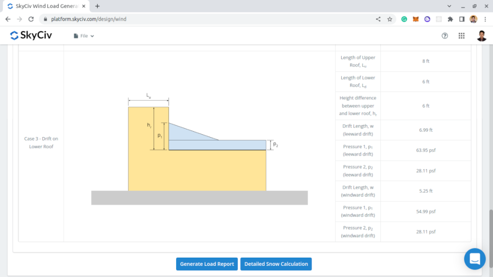Toggle the browser side panel
Screen dimensions: 493x277
tap(462, 19)
